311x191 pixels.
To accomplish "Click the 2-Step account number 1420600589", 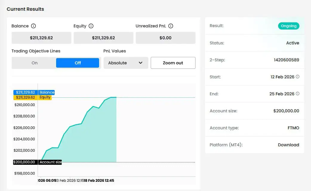I will pyautogui.click(x=286, y=60).
